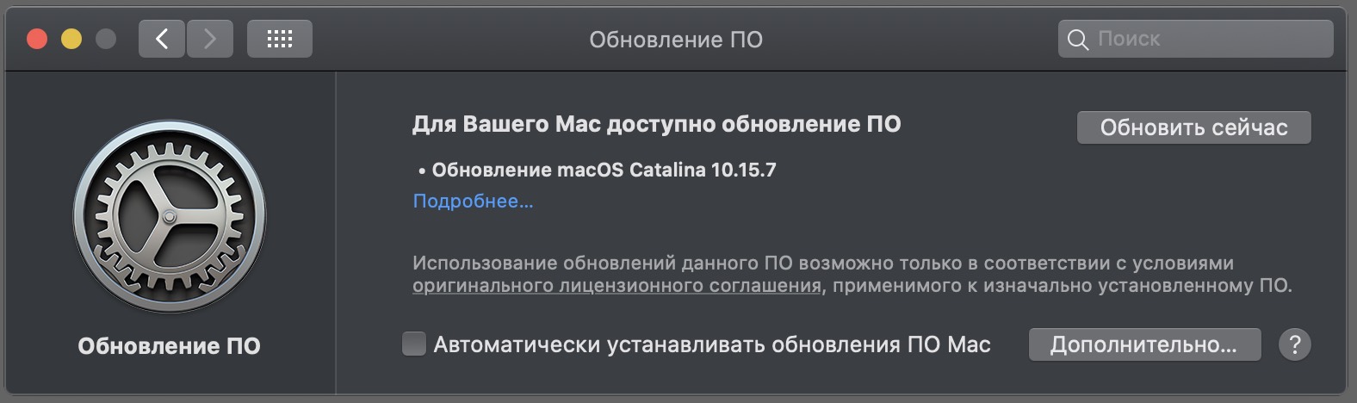Focus the 'Поиск' search field

click(x=1195, y=39)
